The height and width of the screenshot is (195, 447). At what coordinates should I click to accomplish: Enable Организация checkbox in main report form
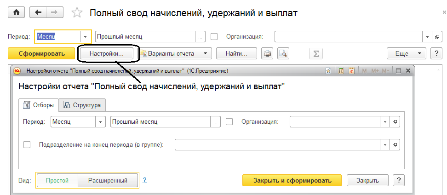click(x=214, y=36)
